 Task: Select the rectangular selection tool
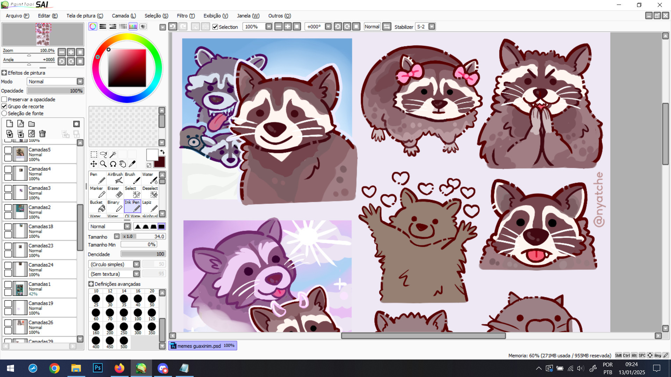pos(94,154)
